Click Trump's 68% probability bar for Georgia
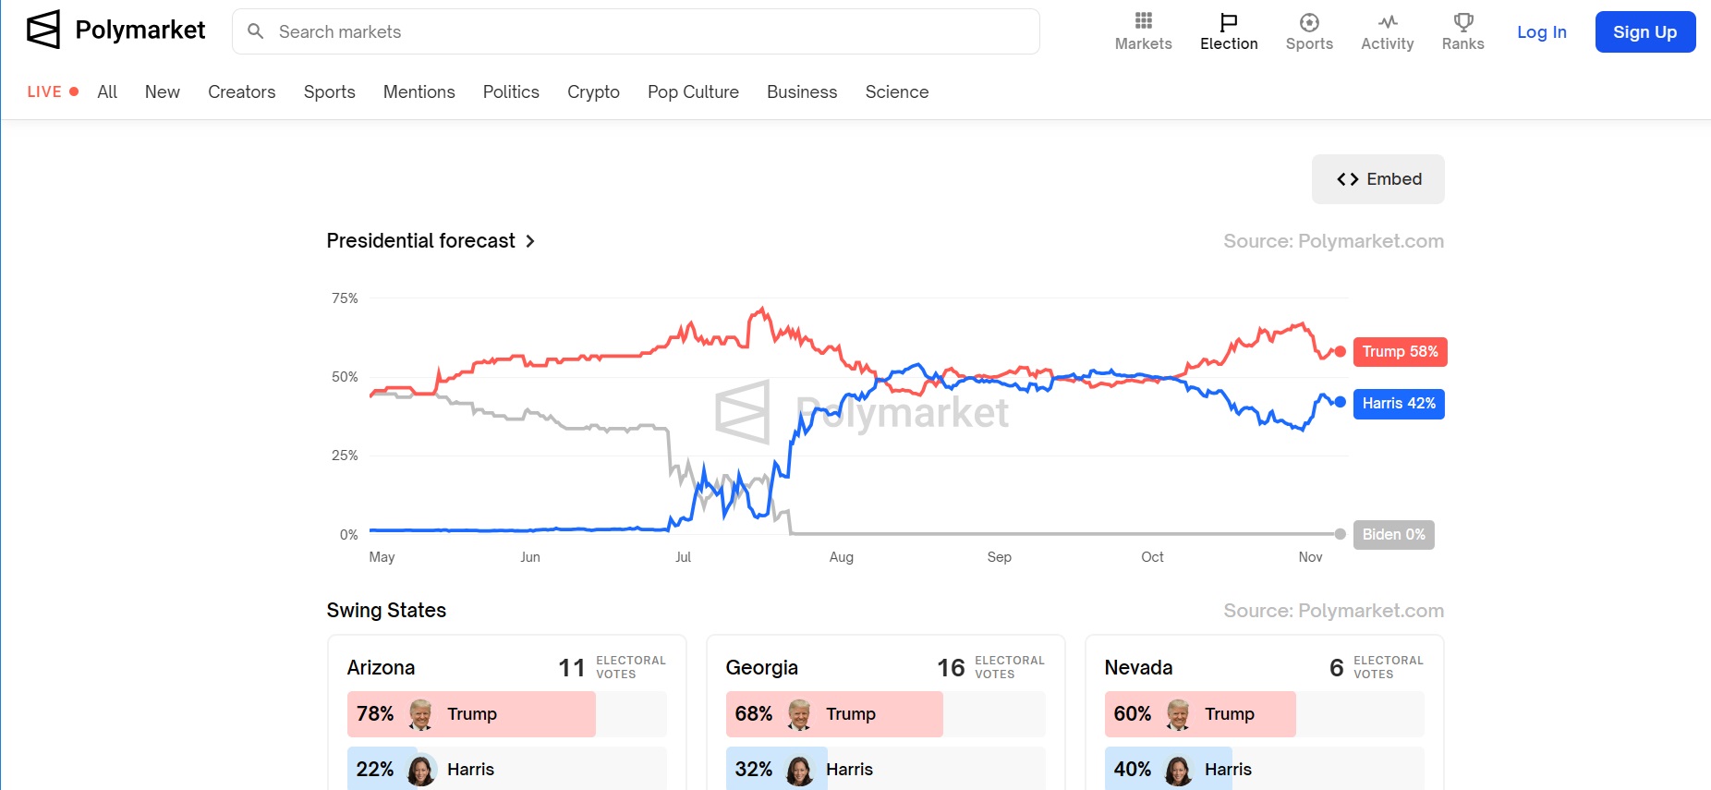 832,713
